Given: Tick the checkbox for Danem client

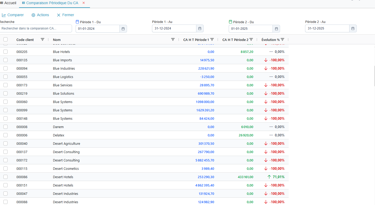Looking at the screenshot, I should coord(5,127).
